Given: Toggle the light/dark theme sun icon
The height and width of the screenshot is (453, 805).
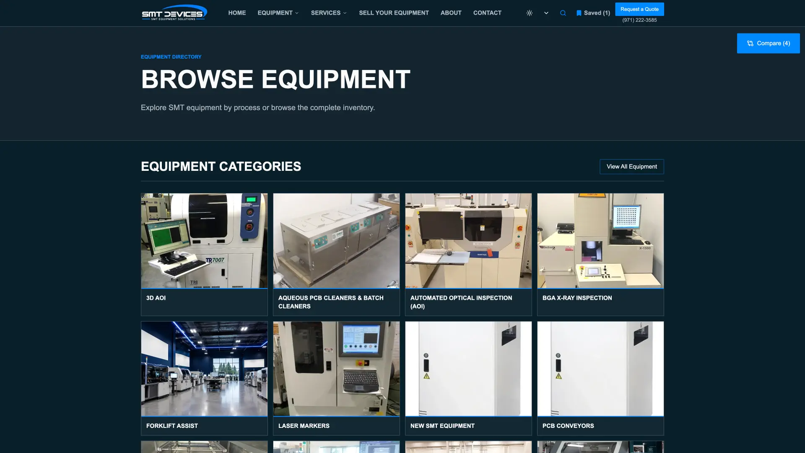Looking at the screenshot, I should (530, 13).
